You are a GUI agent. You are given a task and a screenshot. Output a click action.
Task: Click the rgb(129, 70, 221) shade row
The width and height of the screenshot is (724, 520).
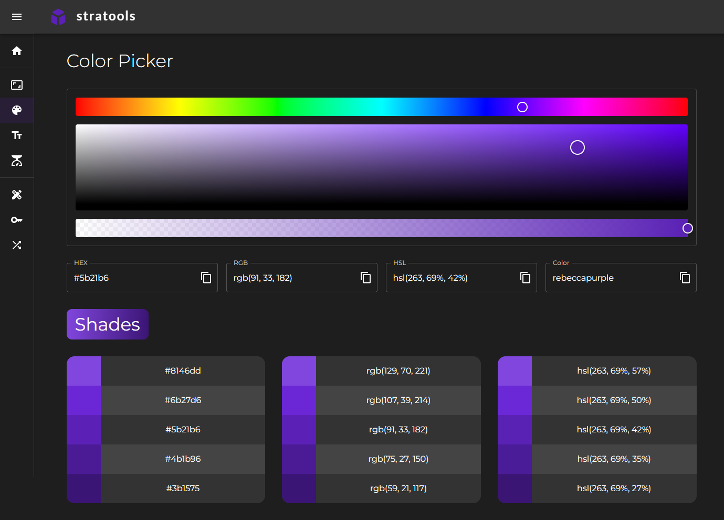pos(382,371)
